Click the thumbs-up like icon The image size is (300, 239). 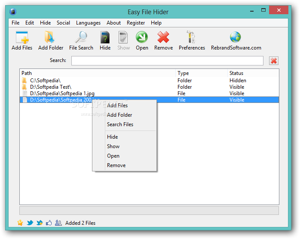[x=49, y=223]
